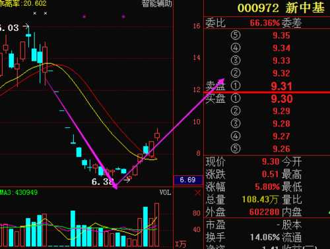Click the MA3:430949 volume indicator label
Viewport: 330px width, 249px height.
click(18, 192)
